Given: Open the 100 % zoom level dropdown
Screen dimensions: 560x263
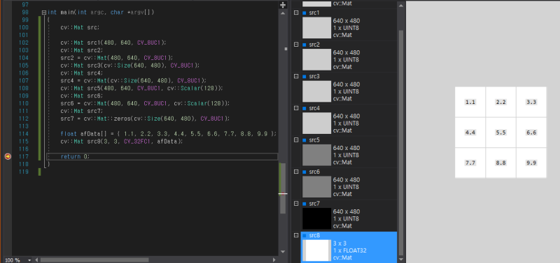Looking at the screenshot, I should [x=29, y=260].
